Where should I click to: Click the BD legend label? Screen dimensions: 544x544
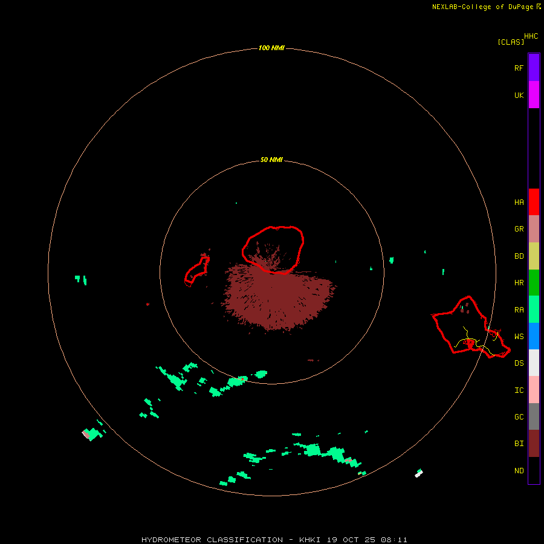519,256
